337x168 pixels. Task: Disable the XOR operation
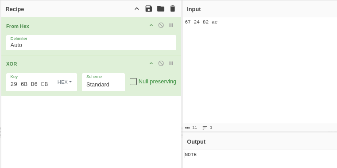(161, 63)
